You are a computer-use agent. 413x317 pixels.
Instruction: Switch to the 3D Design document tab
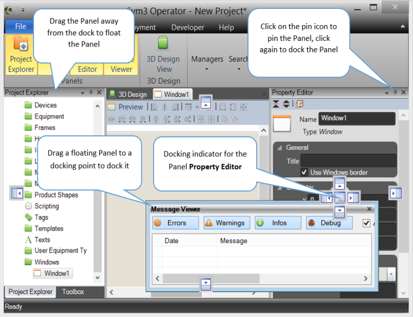click(x=128, y=94)
